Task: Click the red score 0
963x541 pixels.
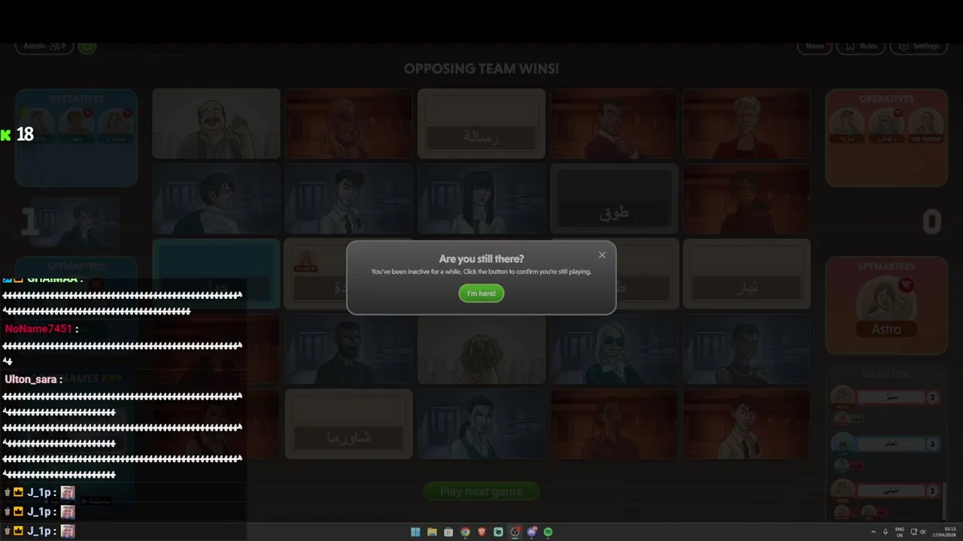Action: 931,222
